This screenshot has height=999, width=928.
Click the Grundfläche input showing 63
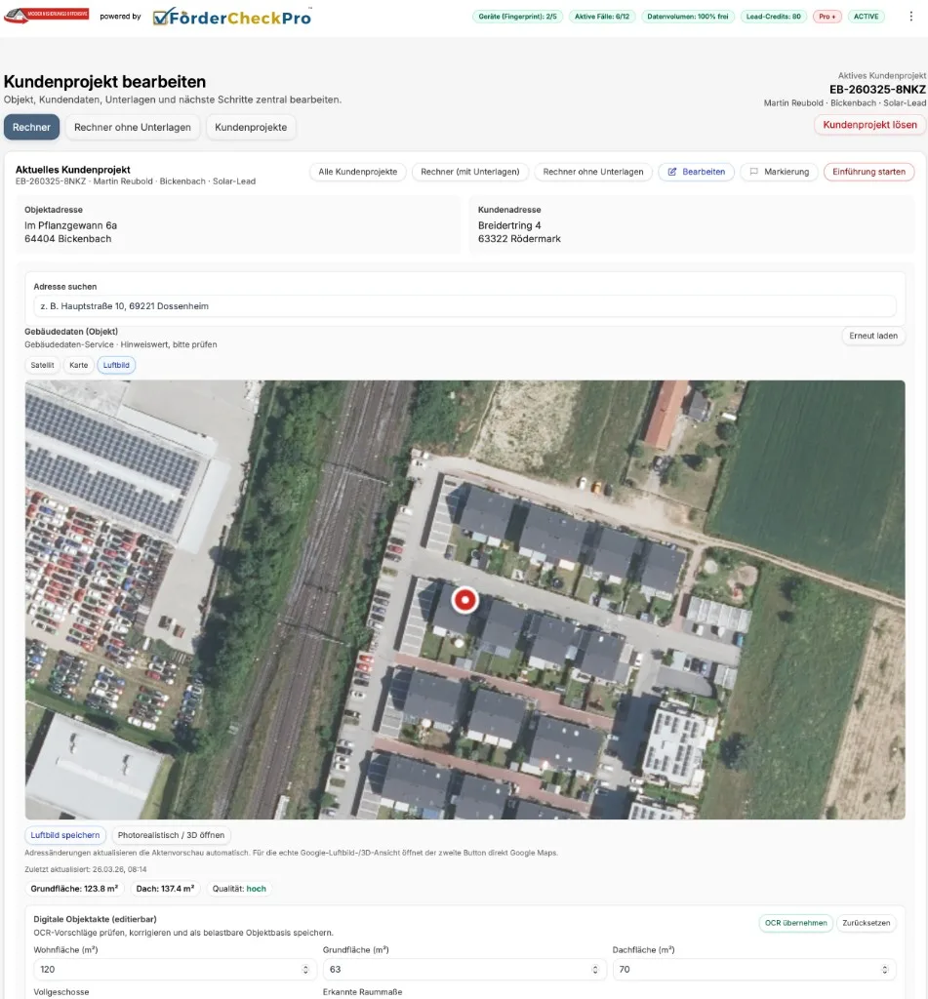(464, 969)
